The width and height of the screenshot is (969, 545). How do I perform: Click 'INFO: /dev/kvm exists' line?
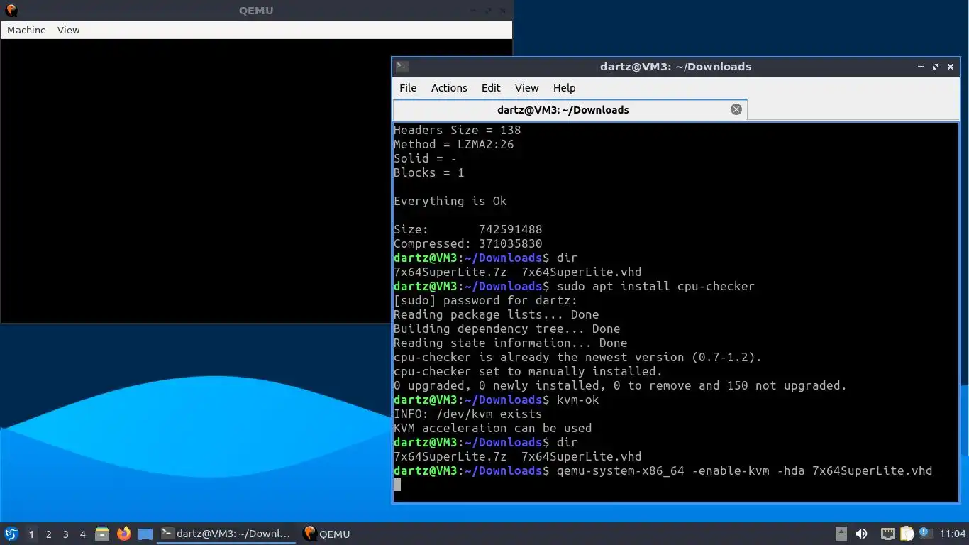(468, 414)
